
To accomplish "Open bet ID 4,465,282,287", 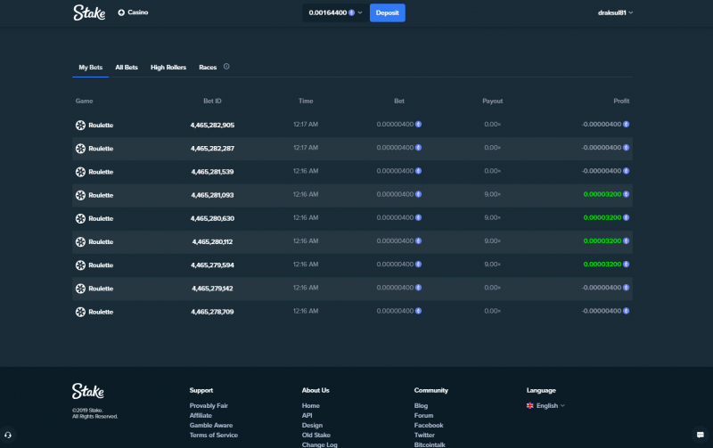I will [212, 149].
